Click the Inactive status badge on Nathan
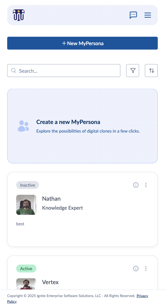Viewport: 166px width, 306px height. [x=28, y=185]
